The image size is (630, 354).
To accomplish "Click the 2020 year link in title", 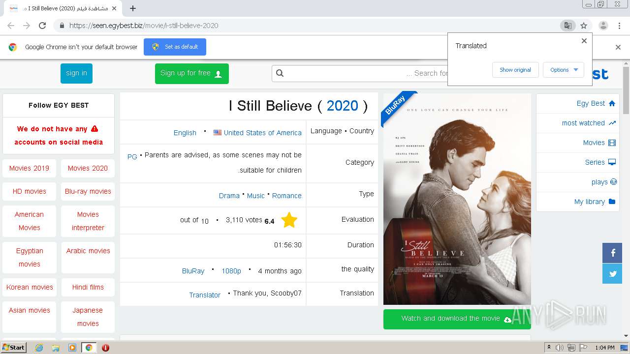I will [343, 106].
